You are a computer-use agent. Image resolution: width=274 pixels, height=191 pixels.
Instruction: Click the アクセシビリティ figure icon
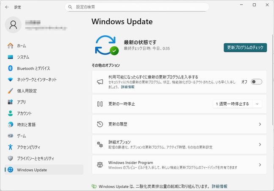(x=10, y=147)
